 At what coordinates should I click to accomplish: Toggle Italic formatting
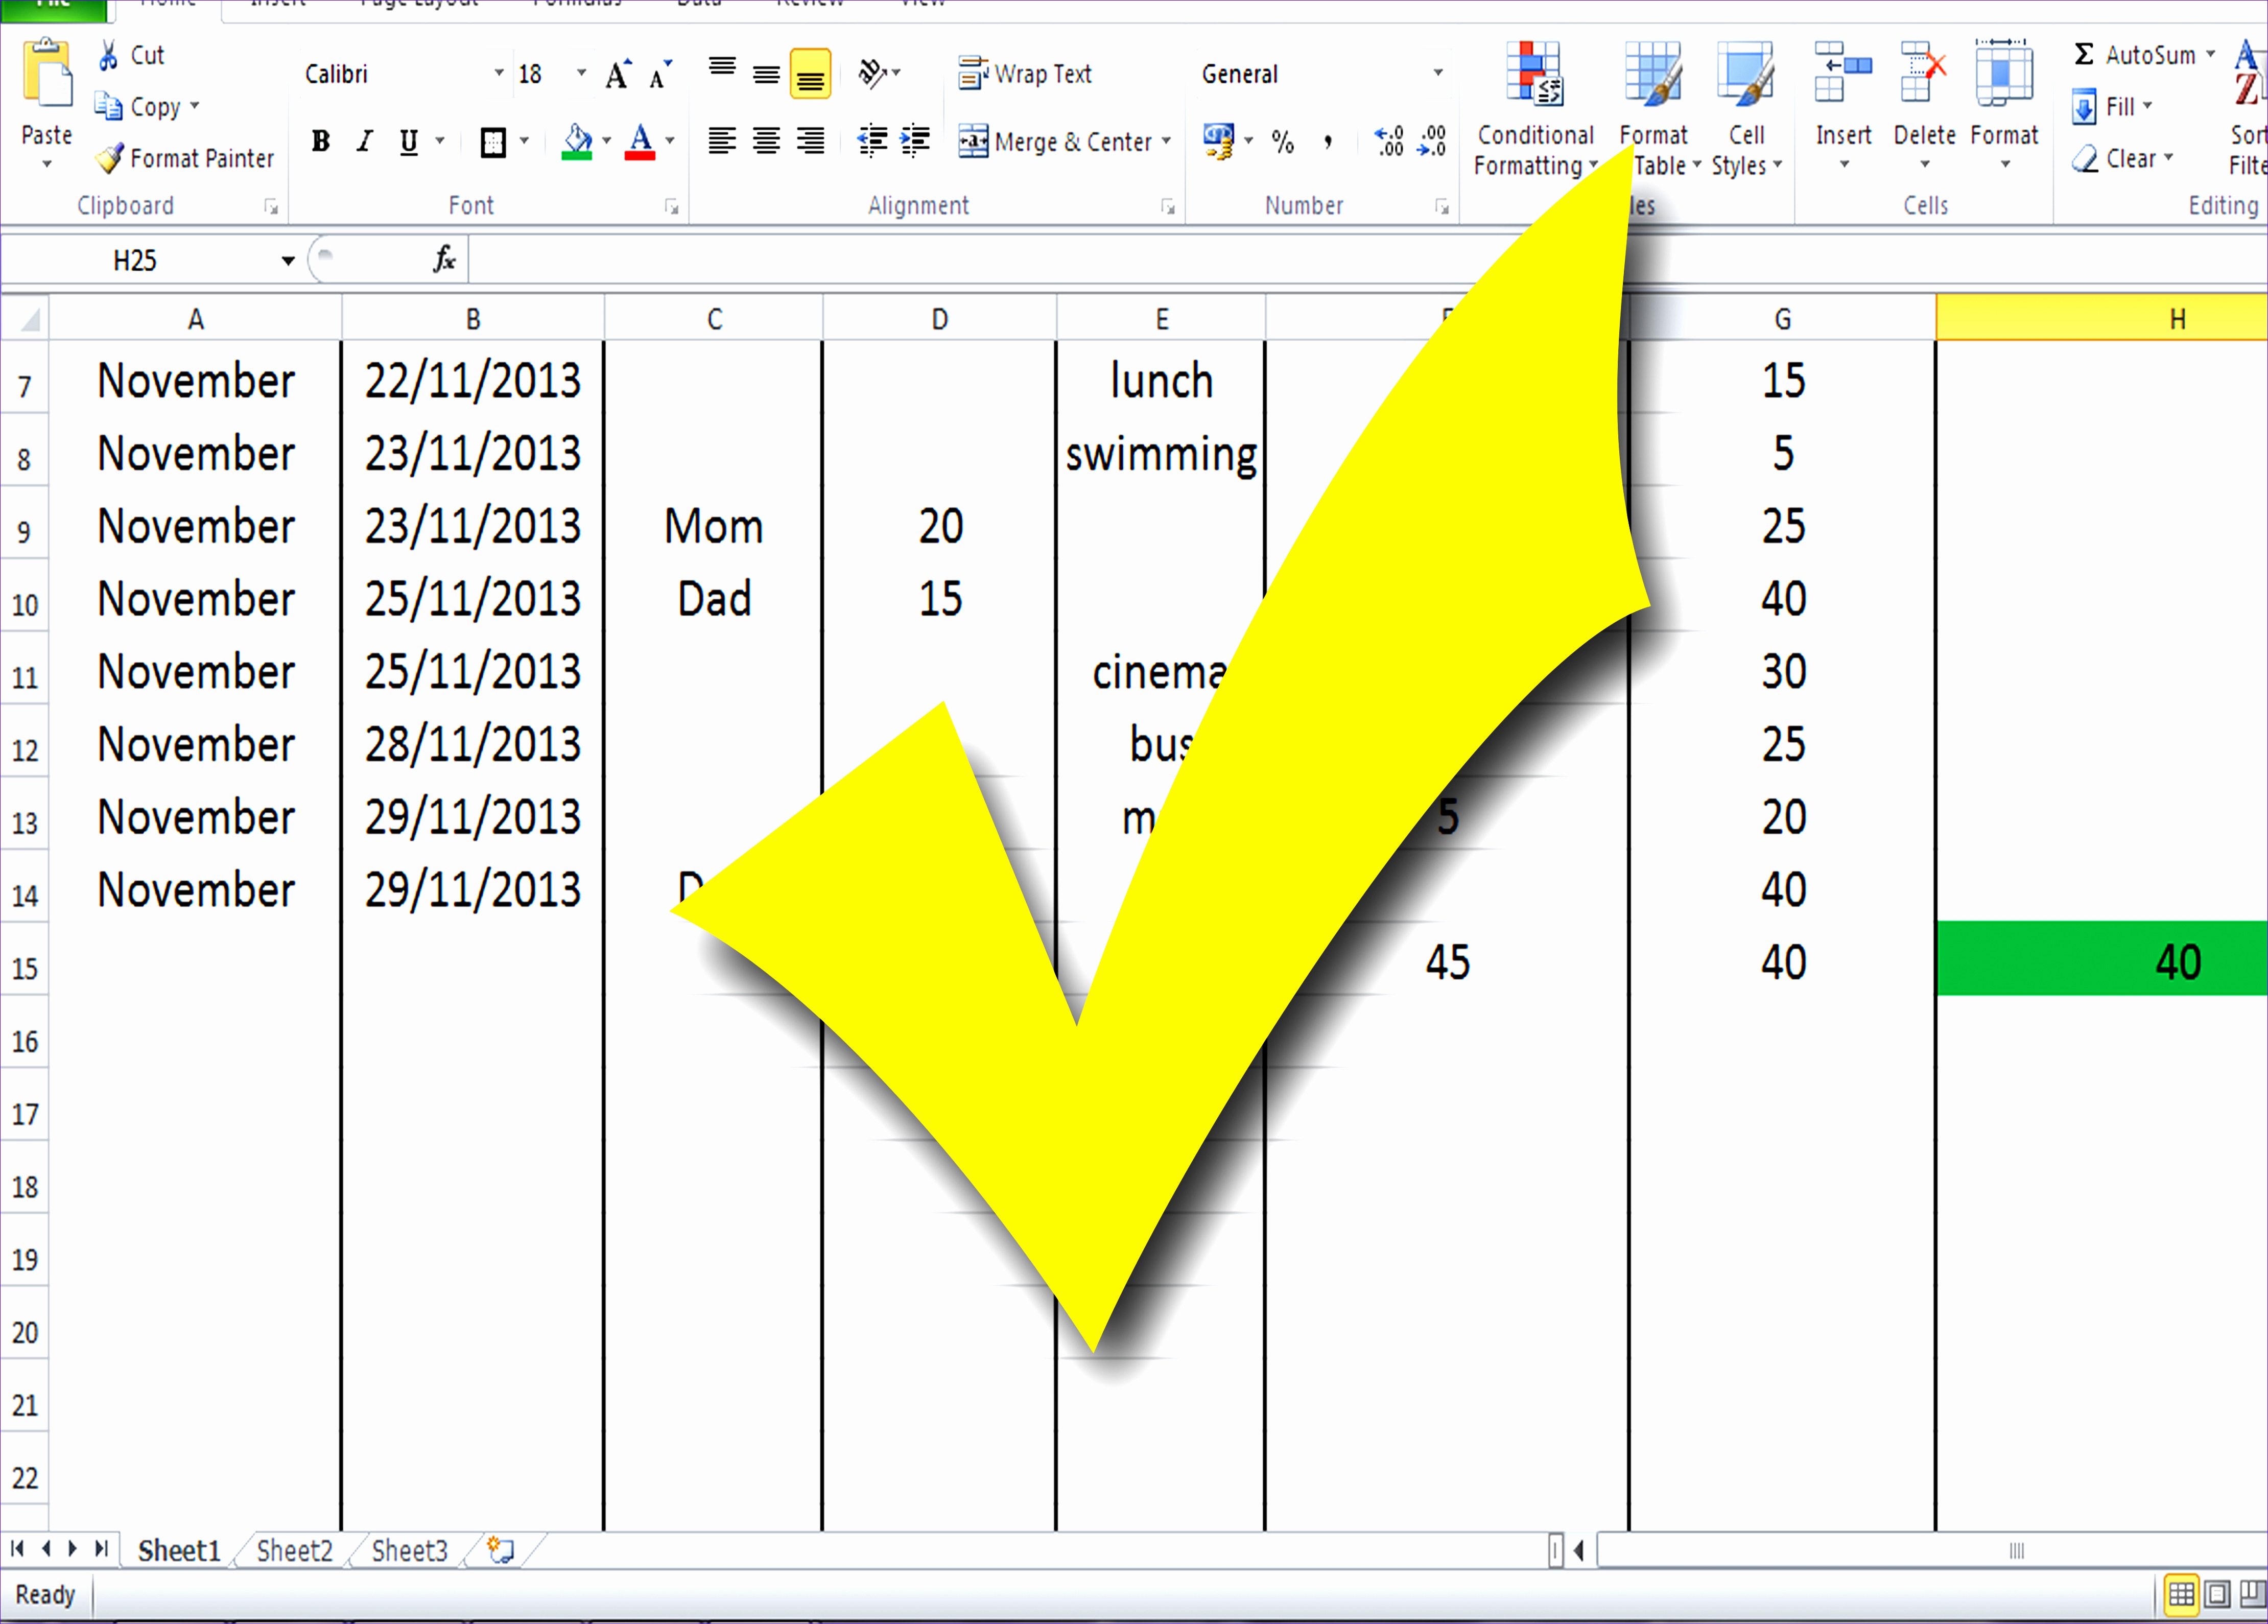pyautogui.click(x=365, y=142)
